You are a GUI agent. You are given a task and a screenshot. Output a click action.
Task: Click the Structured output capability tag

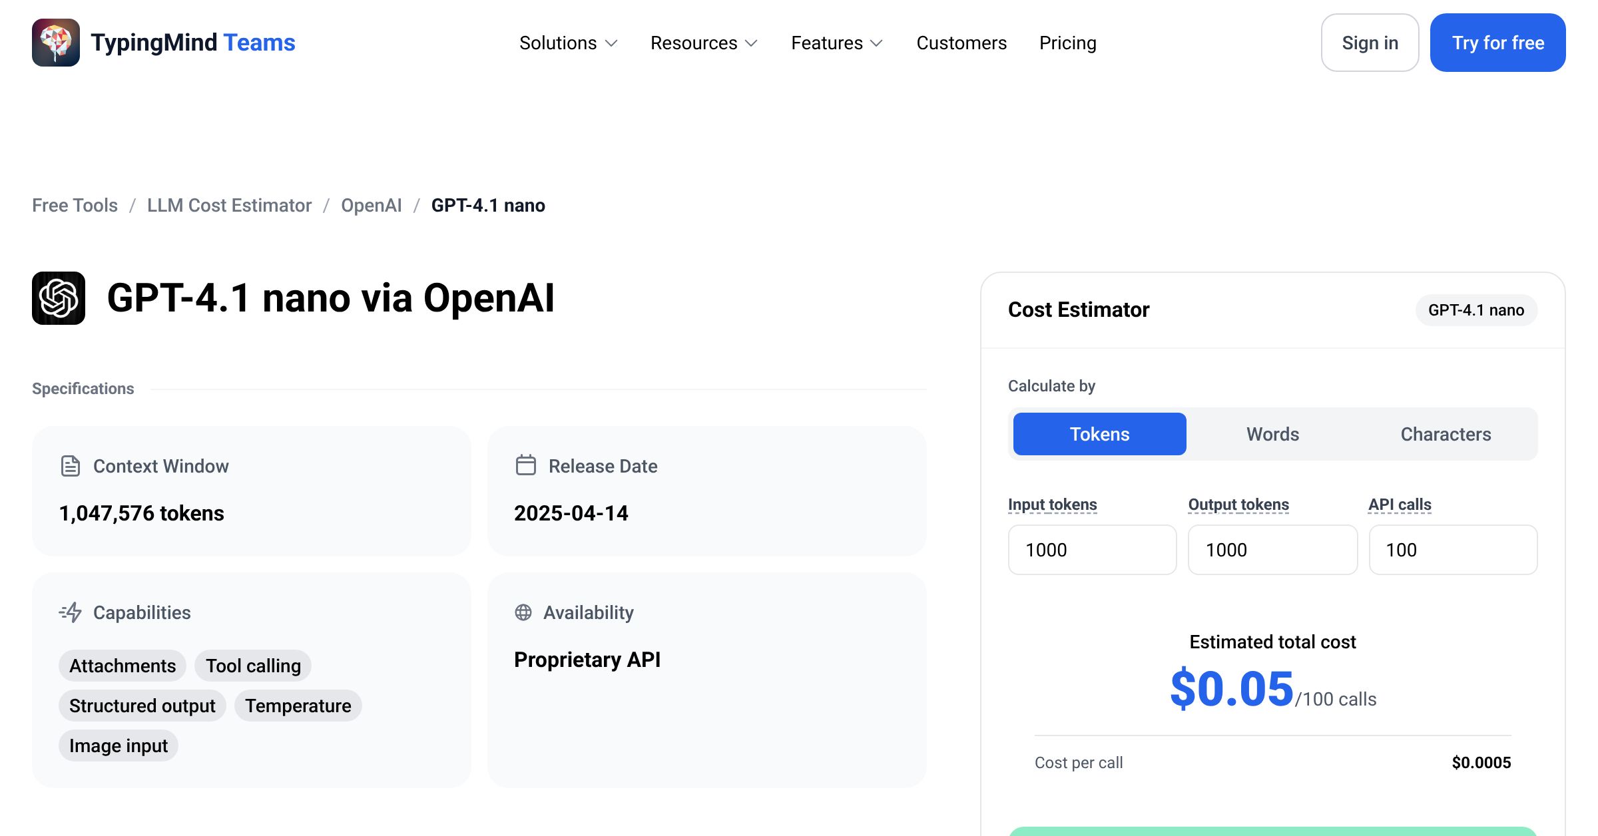[142, 706]
